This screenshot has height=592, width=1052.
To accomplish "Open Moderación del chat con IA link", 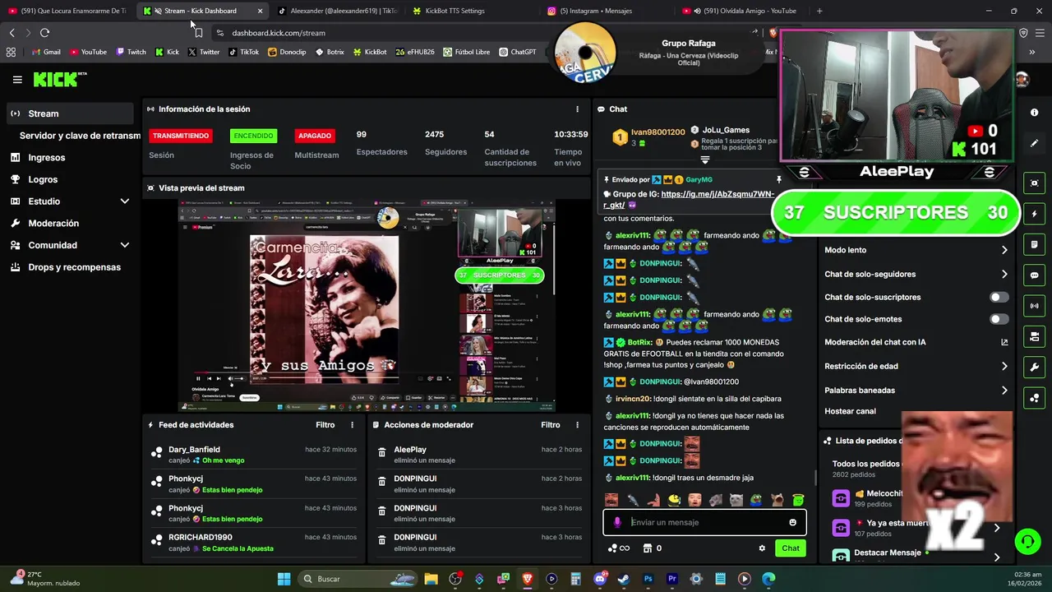I will (916, 342).
